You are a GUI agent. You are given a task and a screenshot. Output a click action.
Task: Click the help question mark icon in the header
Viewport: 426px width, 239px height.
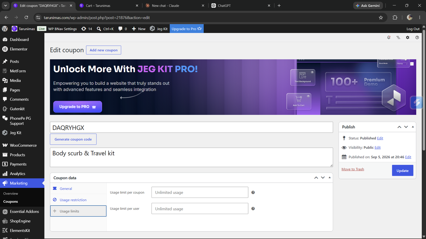[417, 37]
